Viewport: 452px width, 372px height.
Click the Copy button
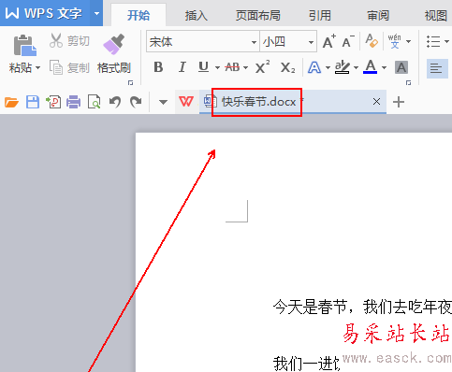click(x=69, y=67)
